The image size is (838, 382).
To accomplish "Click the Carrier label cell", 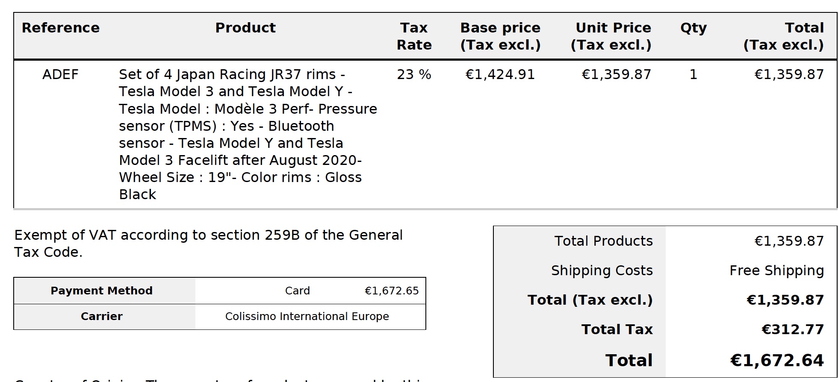I will pos(101,317).
